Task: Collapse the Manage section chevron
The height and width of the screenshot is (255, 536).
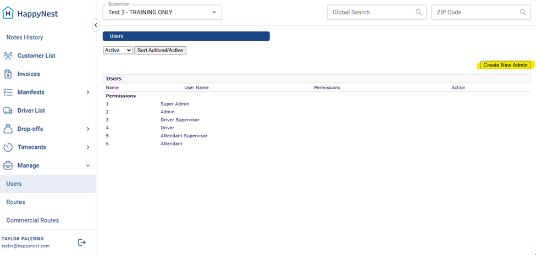Action: [x=88, y=165]
